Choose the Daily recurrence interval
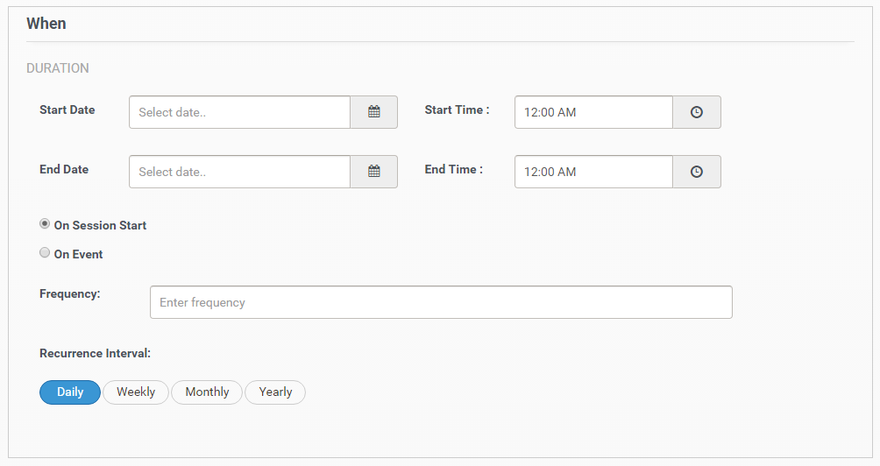This screenshot has width=880, height=466. pyautogui.click(x=70, y=392)
